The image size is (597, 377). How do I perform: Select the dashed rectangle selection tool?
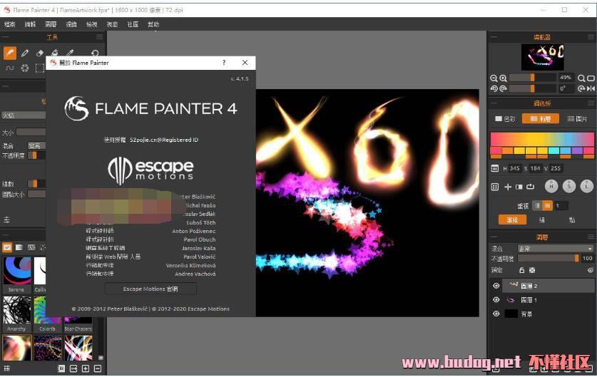point(40,68)
